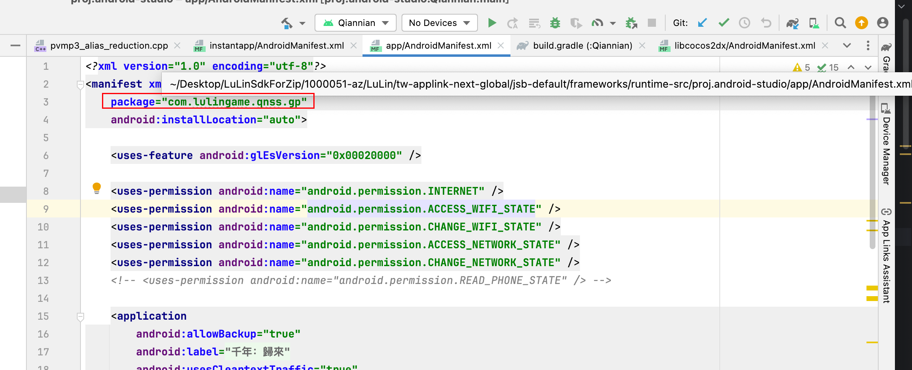Open the No Devices selector dropdown
Image resolution: width=912 pixels, height=370 pixels.
click(x=439, y=23)
